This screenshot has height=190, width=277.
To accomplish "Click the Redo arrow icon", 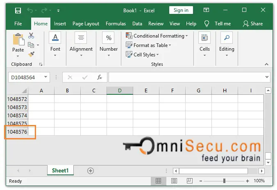I will coord(44,10).
